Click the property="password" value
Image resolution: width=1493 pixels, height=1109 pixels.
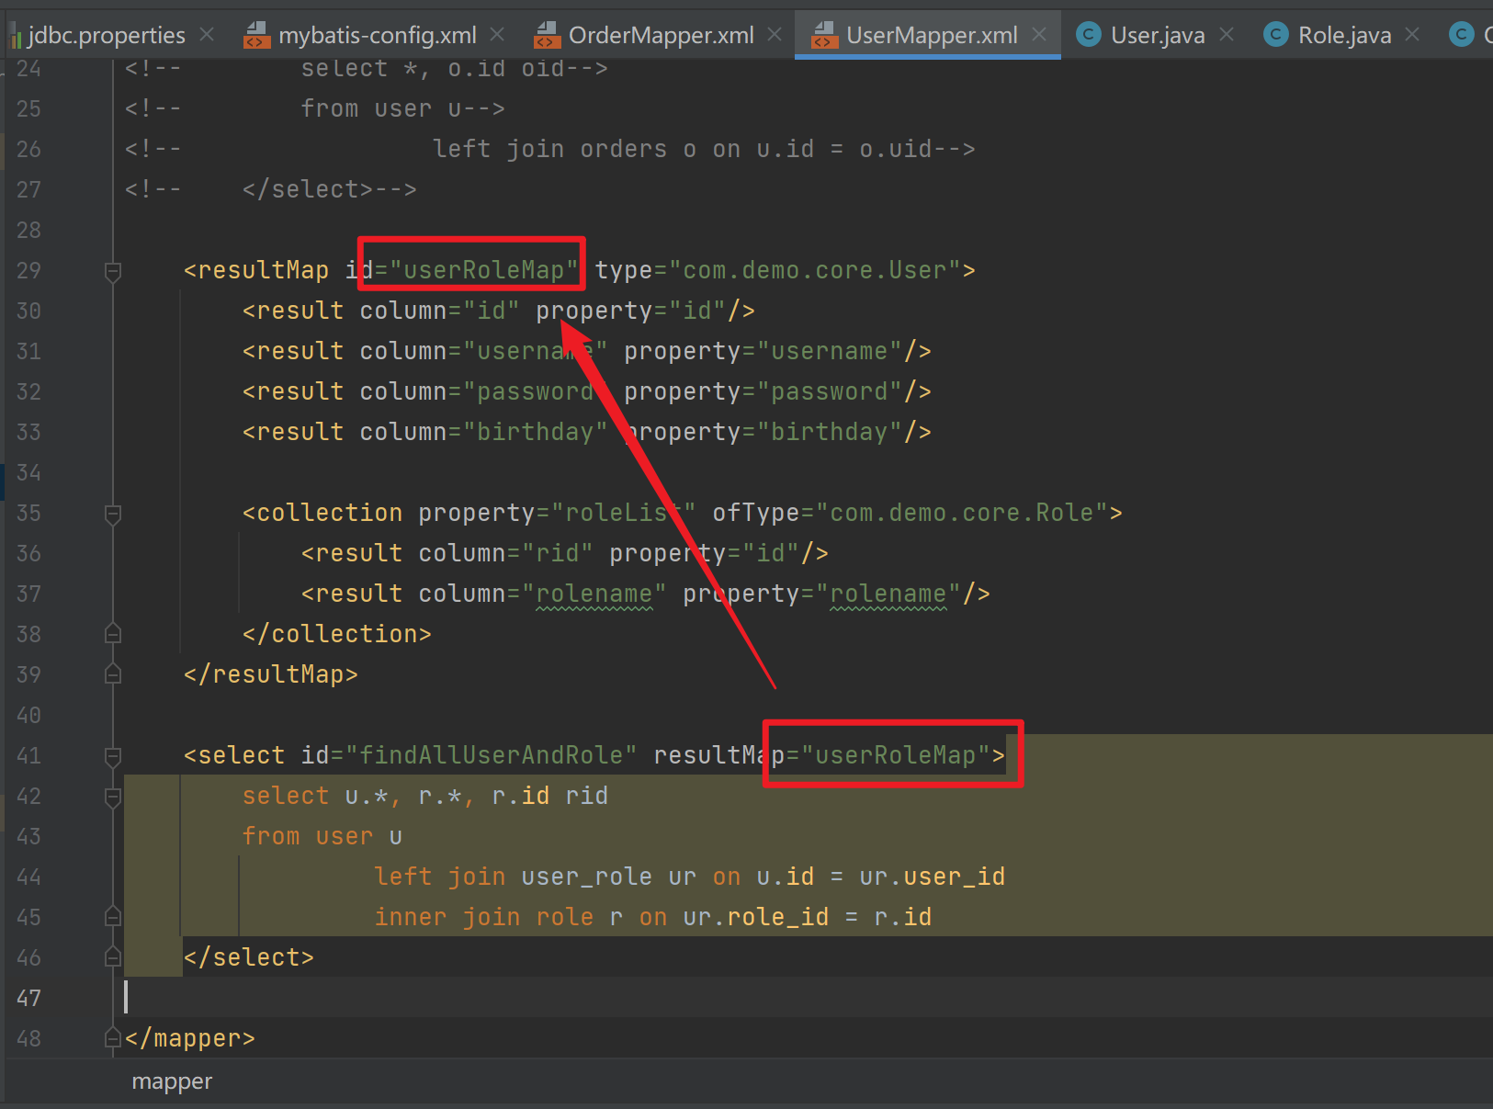pyautogui.click(x=829, y=391)
